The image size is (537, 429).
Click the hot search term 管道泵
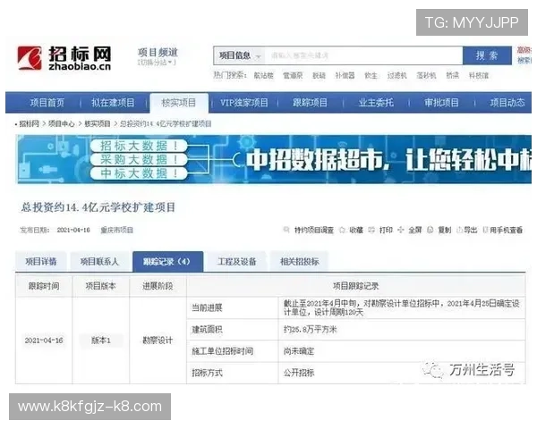tap(293, 76)
